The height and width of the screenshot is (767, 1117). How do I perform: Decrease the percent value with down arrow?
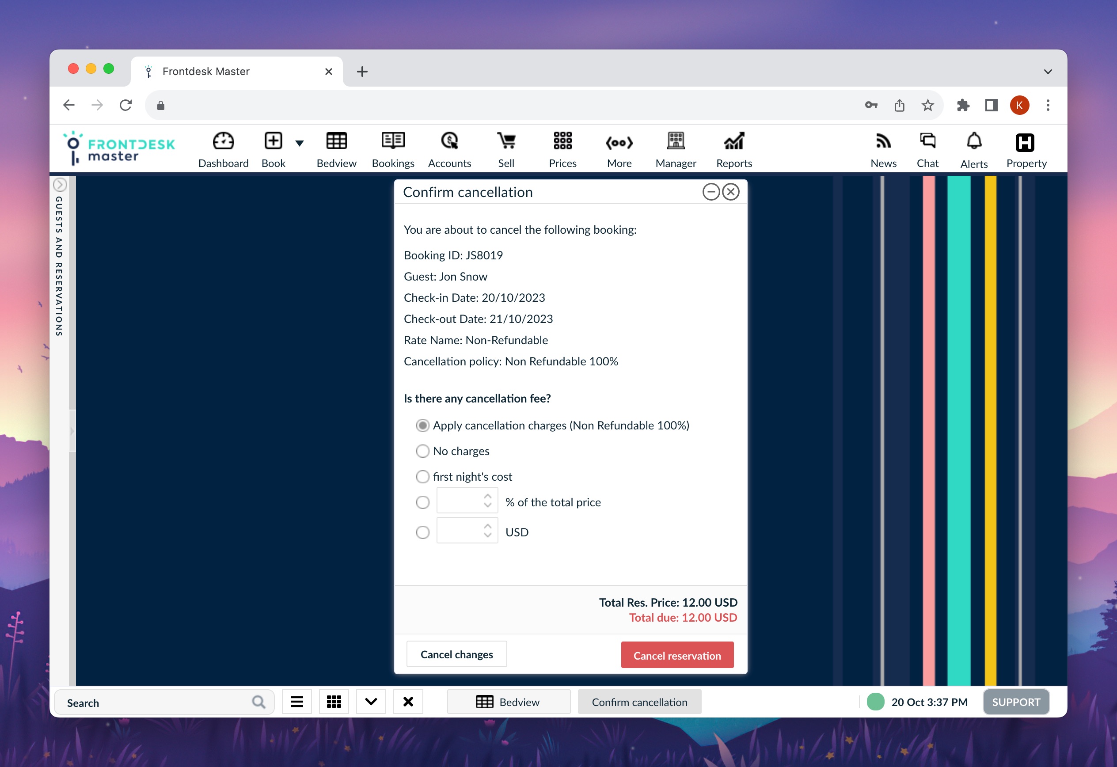tap(487, 505)
